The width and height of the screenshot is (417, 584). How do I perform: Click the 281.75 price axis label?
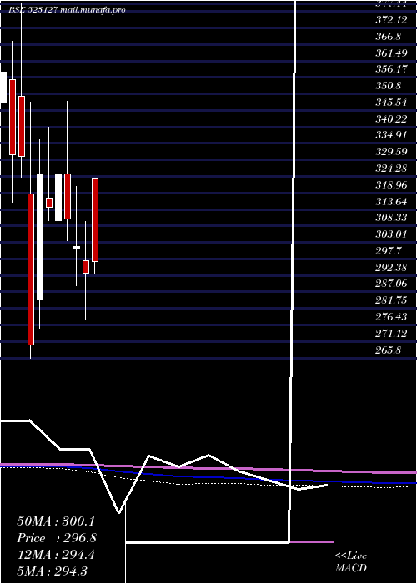(x=391, y=300)
